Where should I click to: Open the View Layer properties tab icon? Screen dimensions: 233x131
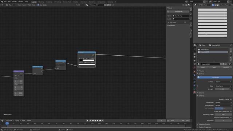(194, 61)
